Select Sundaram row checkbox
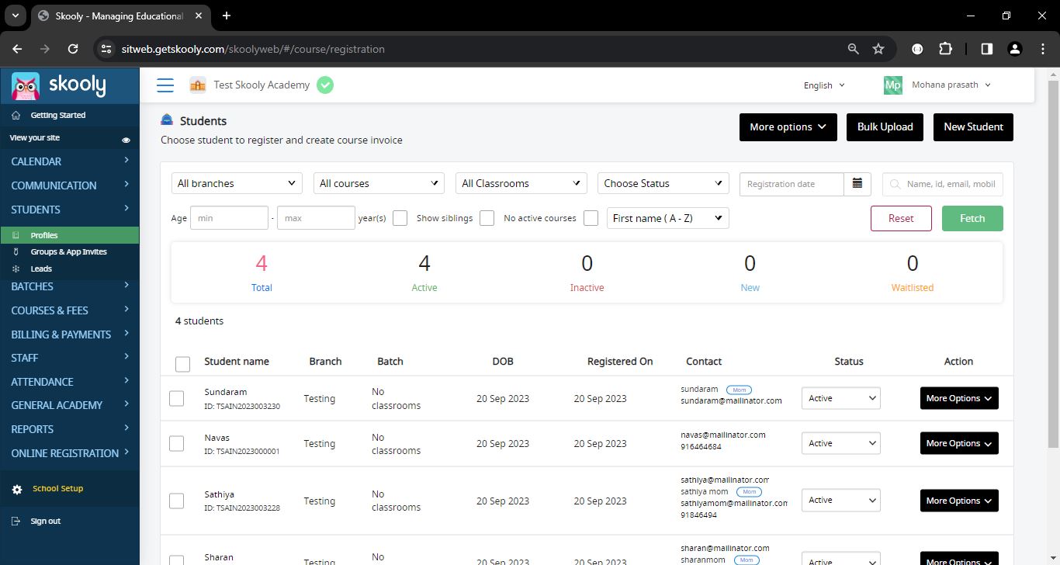The height and width of the screenshot is (565, 1060). [x=177, y=398]
